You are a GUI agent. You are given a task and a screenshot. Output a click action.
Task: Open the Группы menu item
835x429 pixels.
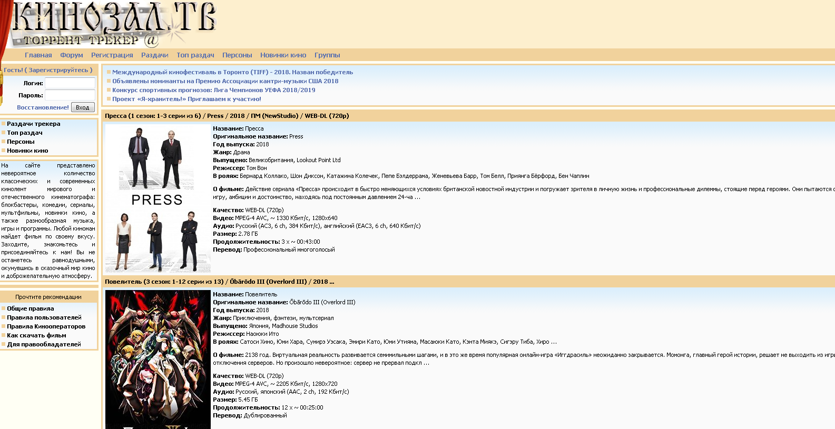327,55
